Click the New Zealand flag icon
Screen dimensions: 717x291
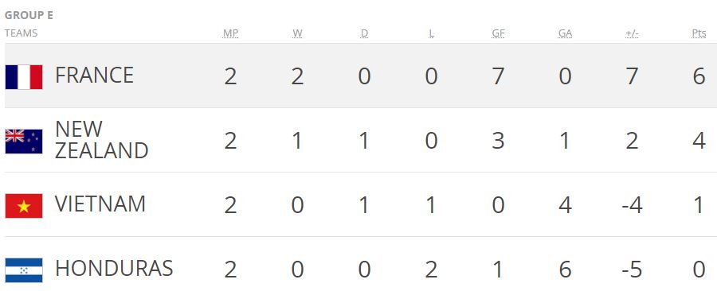point(24,142)
